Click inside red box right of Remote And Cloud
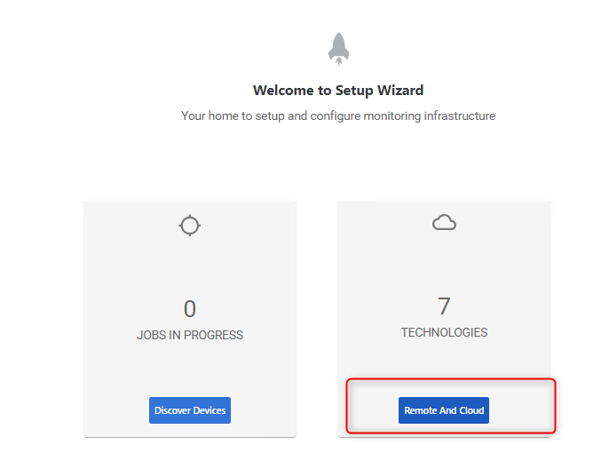The image size is (609, 469). coord(522,410)
